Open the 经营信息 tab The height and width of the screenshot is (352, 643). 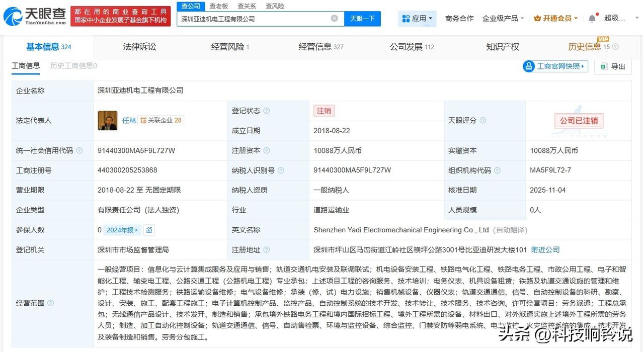coord(321,47)
